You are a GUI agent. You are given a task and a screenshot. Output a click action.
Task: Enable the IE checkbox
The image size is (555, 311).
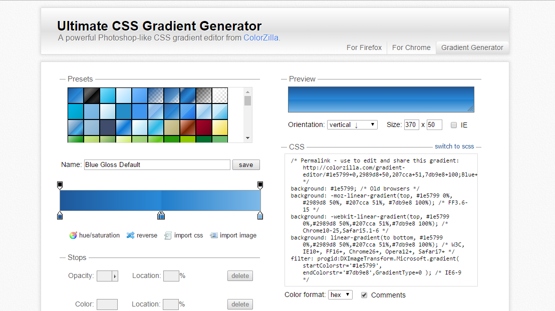click(x=454, y=125)
